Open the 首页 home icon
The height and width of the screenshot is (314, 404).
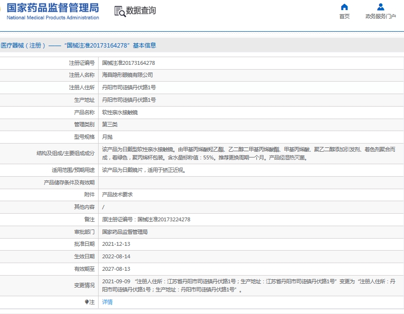(x=344, y=7)
